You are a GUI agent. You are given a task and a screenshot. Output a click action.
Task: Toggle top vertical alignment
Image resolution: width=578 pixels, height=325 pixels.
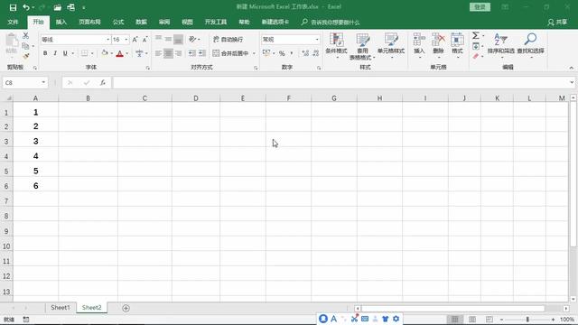click(158, 39)
